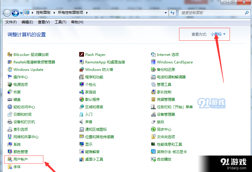Image resolution: width=252 pixels, height=172 pixels.
Task: Open the 电话和调制解调器 link
Action: pyautogui.click(x=171, y=77)
